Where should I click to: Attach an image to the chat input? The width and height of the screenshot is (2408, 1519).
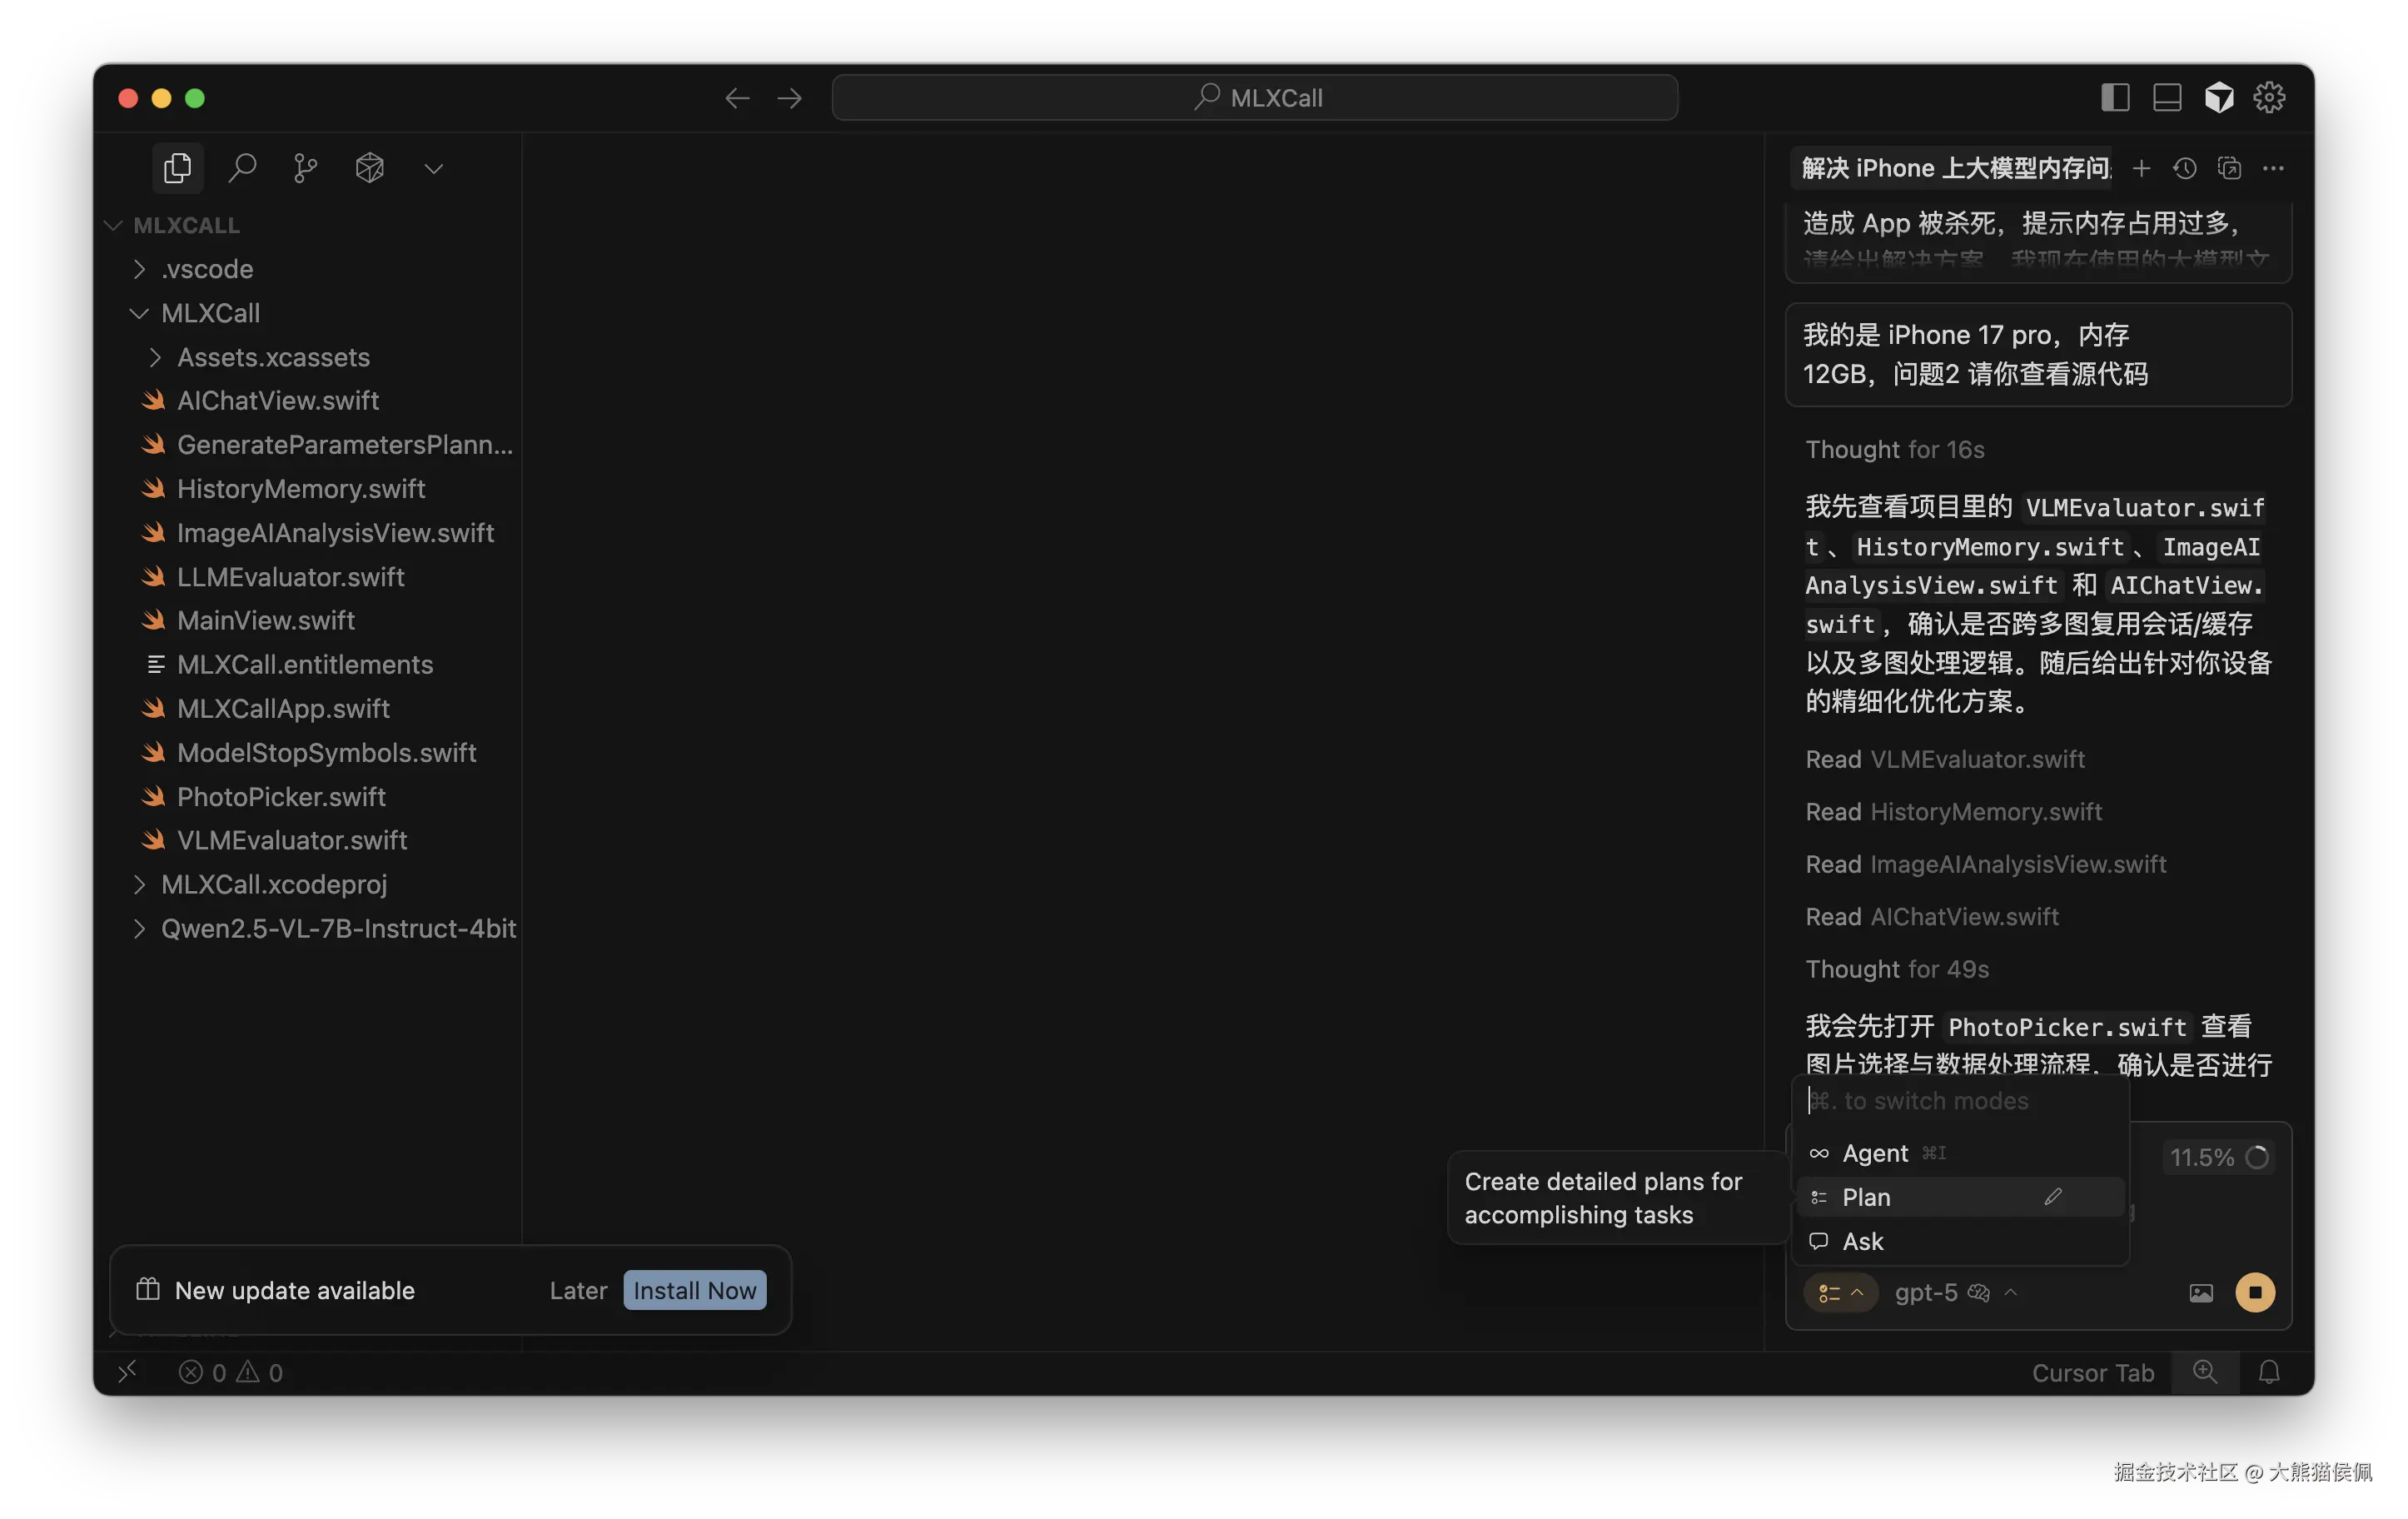2200,1292
